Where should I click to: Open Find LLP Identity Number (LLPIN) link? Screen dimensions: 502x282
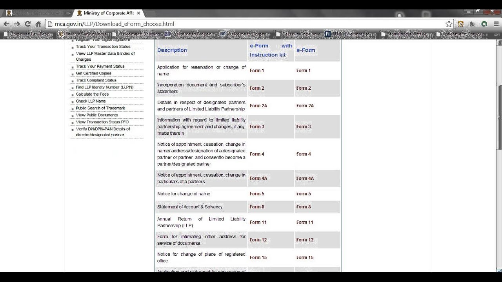104,87
